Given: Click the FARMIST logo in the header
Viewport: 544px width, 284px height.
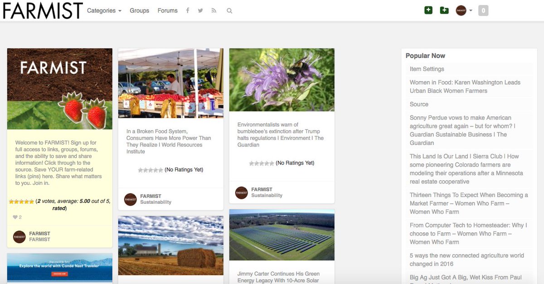Looking at the screenshot, I should click(x=43, y=10).
